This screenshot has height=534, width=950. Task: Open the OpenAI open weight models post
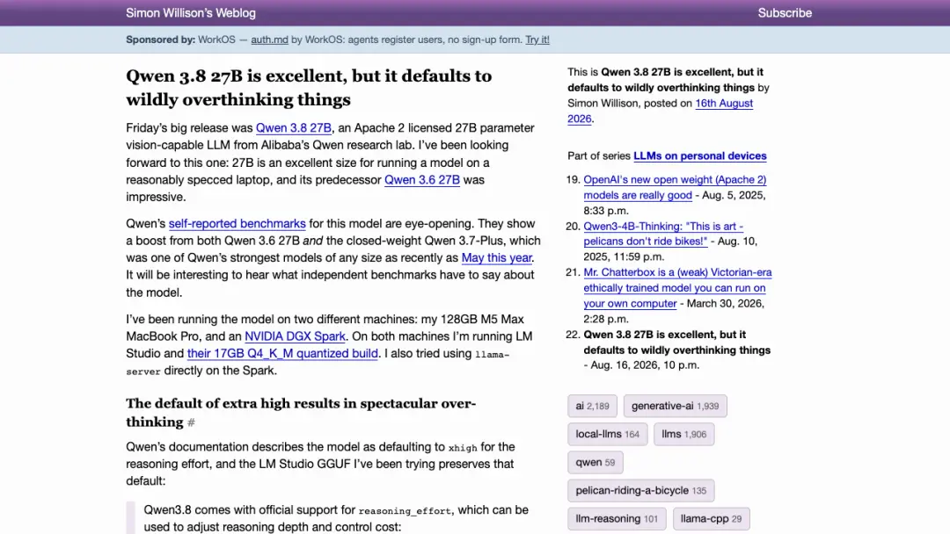(675, 187)
